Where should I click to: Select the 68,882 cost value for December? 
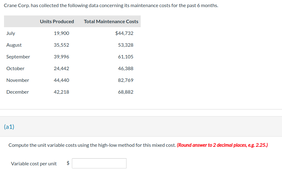126,92
